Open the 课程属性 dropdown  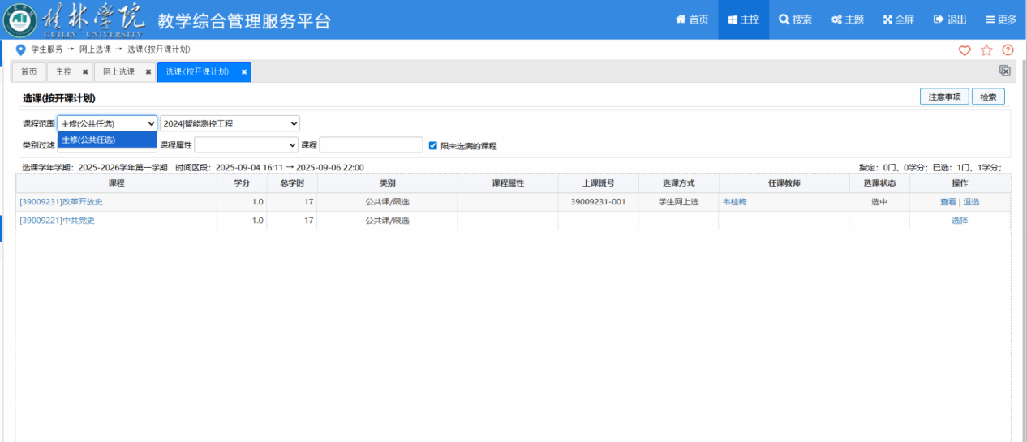click(246, 144)
